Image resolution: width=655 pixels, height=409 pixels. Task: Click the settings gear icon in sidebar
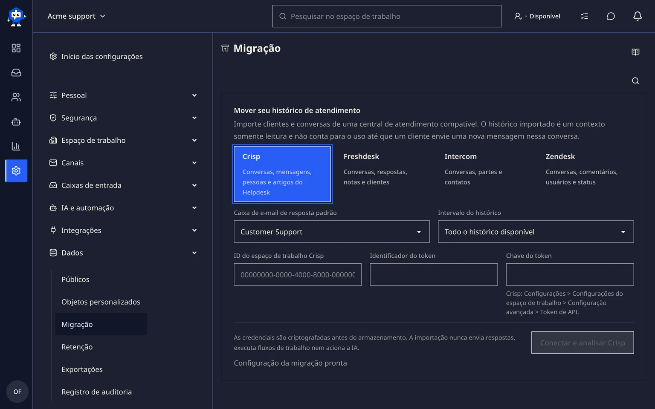coord(16,171)
